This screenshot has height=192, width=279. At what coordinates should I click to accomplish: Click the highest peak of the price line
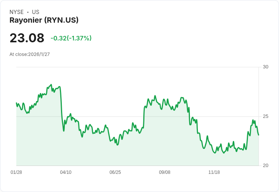51,85
